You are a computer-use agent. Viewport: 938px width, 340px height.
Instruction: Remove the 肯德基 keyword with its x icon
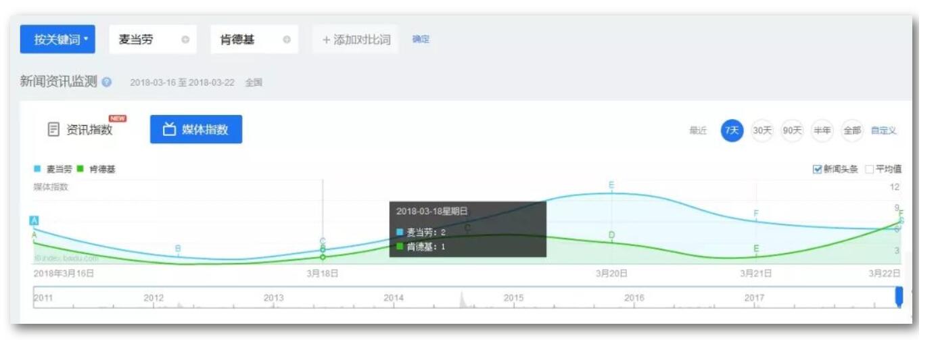tap(286, 40)
